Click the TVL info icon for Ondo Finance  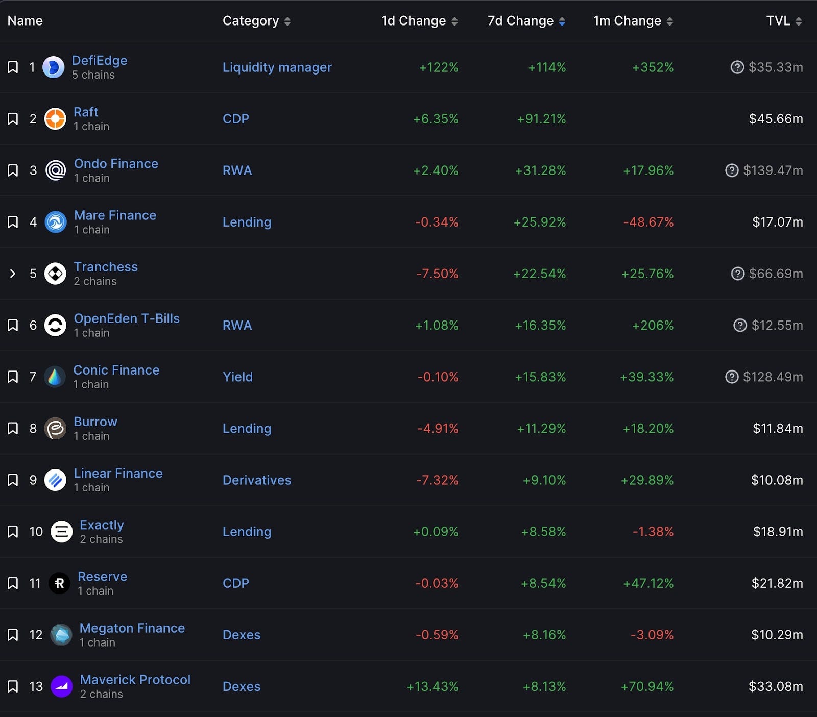click(x=732, y=170)
